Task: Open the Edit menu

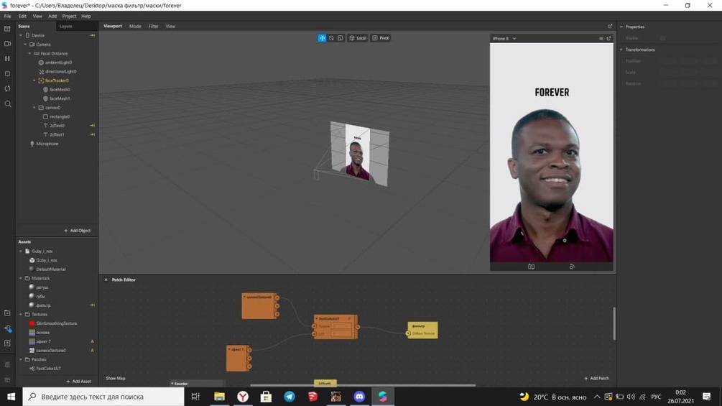Action: click(22, 16)
